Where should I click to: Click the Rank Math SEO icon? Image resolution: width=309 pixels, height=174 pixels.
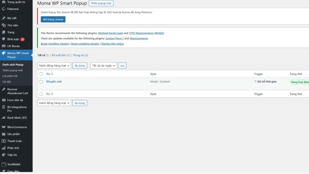(x=4, y=118)
